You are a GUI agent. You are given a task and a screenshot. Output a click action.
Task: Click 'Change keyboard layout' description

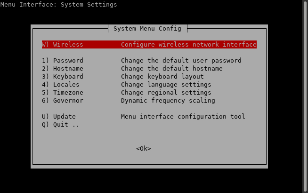tap(162, 77)
